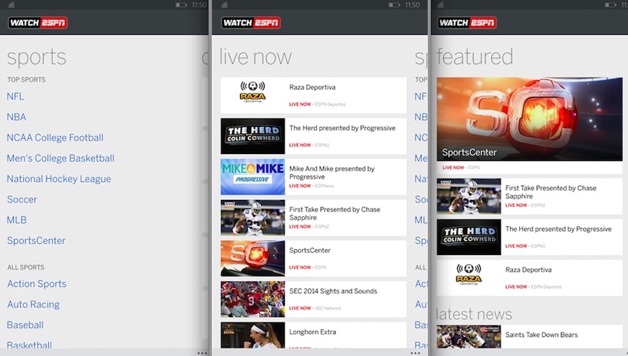
Task: Click The Herd thumbnail in live now
Action: click(x=253, y=136)
